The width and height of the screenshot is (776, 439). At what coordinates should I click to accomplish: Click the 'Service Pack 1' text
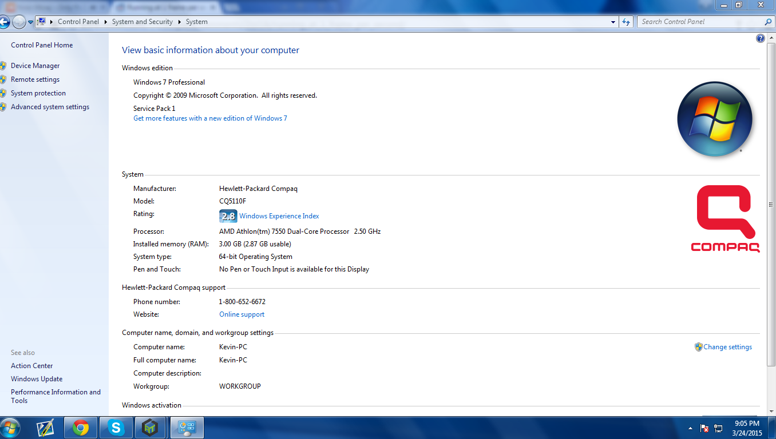[x=155, y=109]
